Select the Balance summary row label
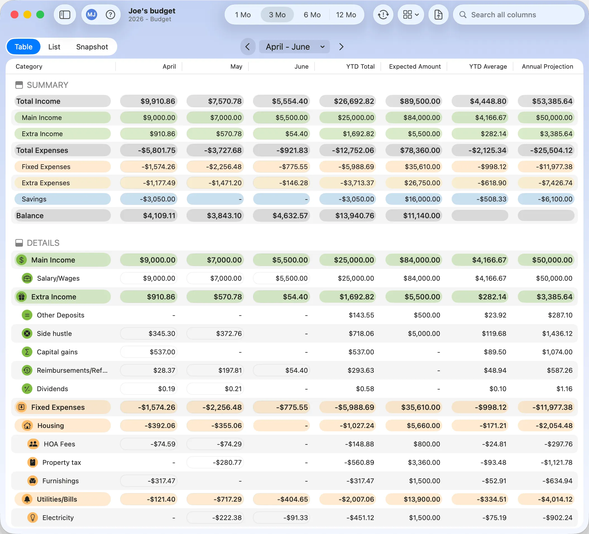The image size is (589, 534). pos(30,215)
